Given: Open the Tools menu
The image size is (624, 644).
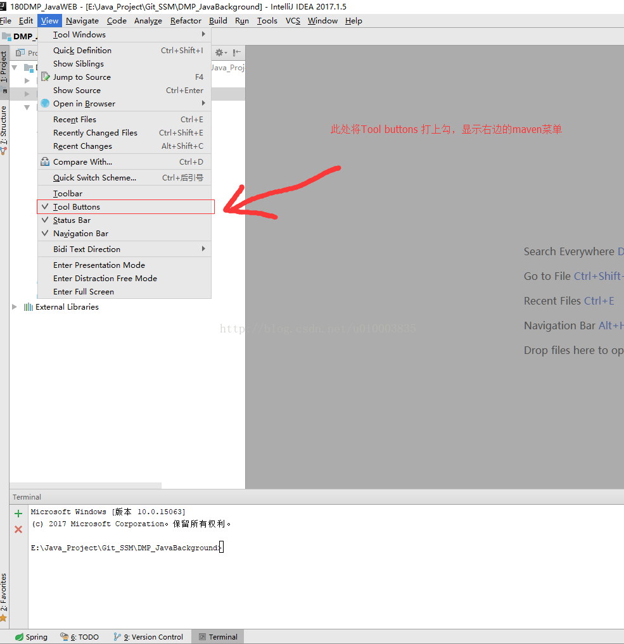Looking at the screenshot, I should pyautogui.click(x=267, y=20).
